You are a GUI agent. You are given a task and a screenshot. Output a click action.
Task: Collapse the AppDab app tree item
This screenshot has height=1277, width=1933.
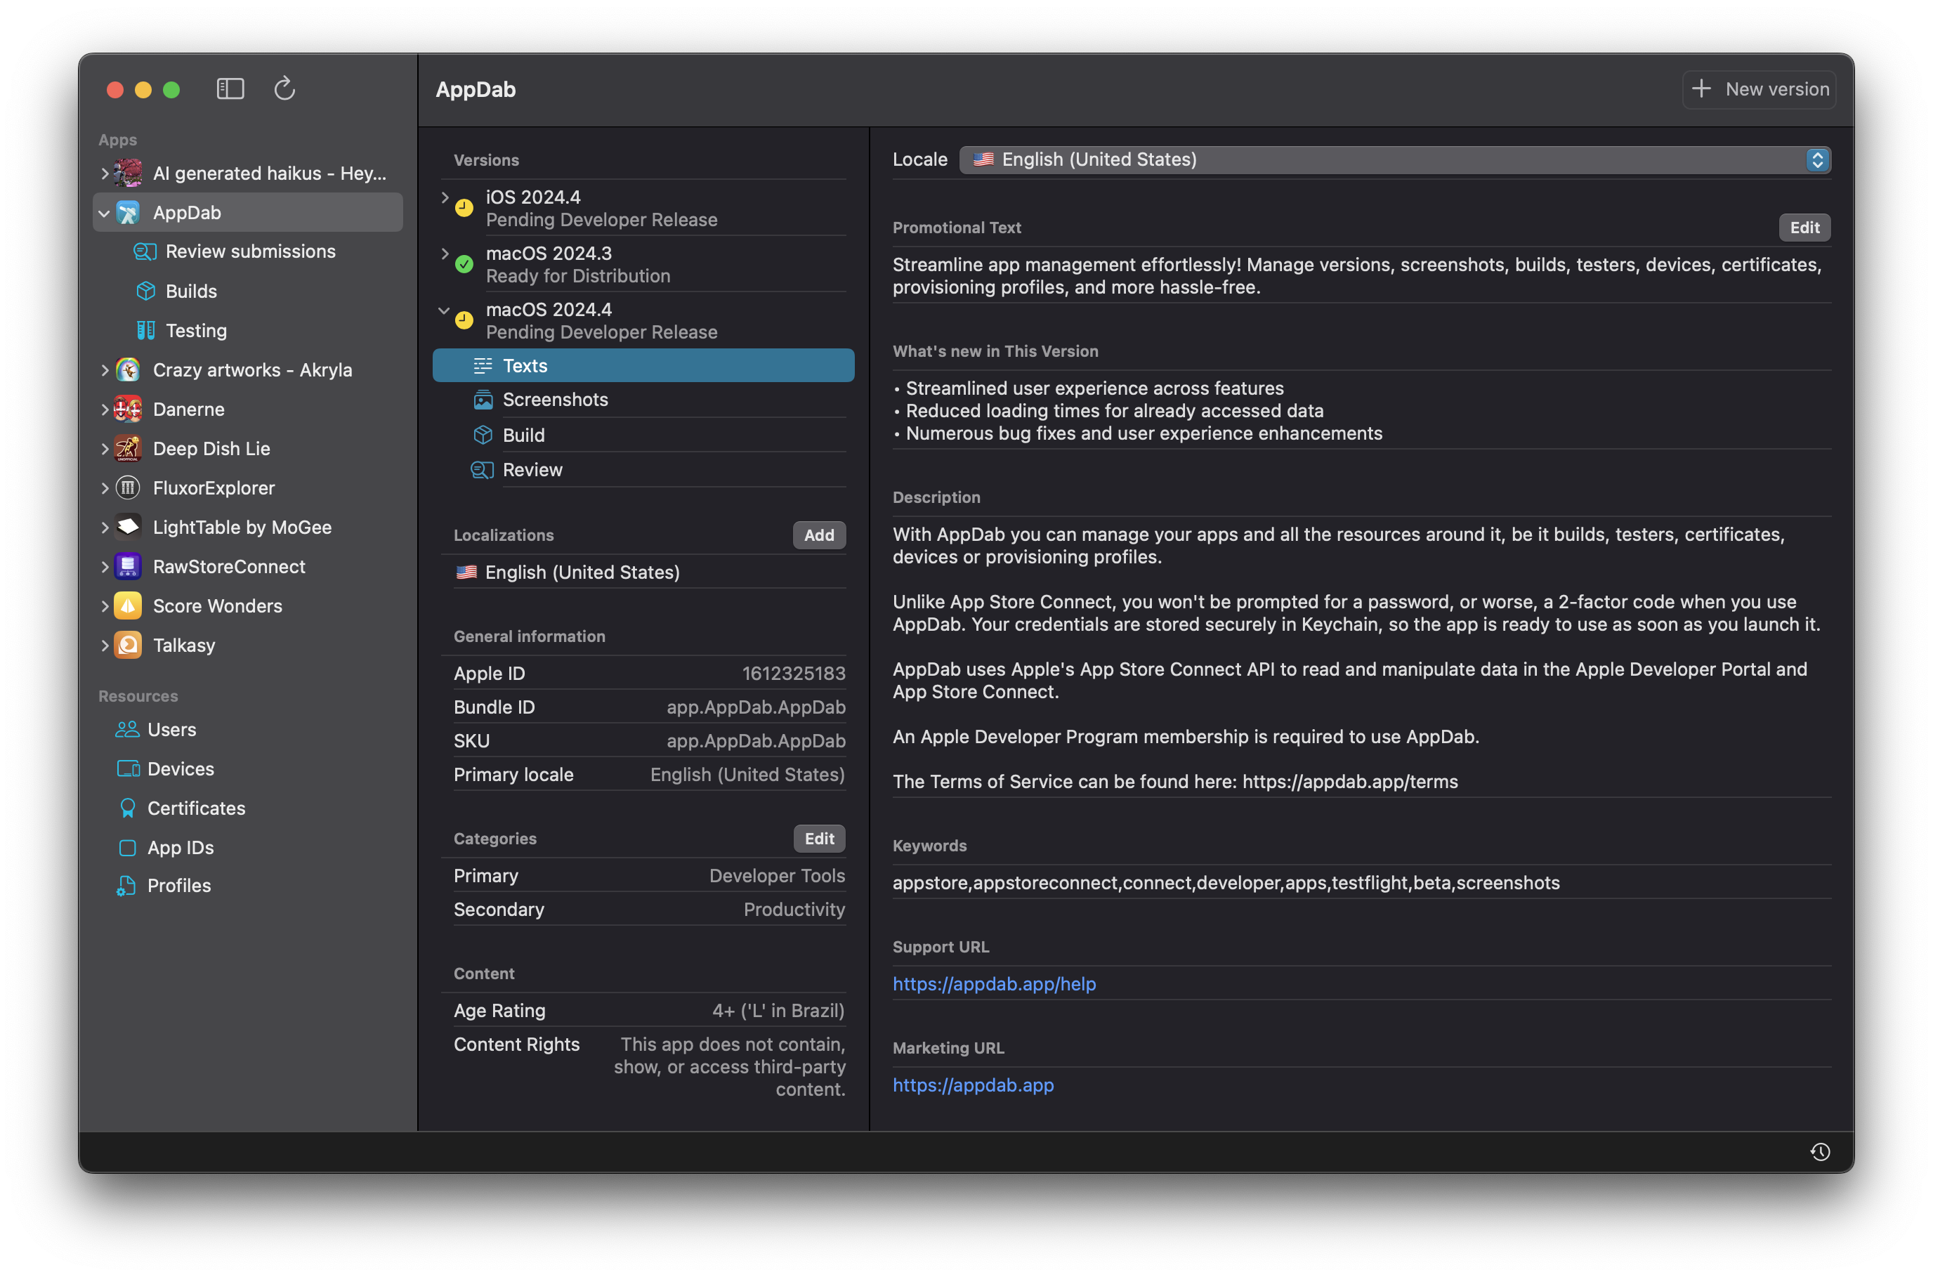coord(104,214)
